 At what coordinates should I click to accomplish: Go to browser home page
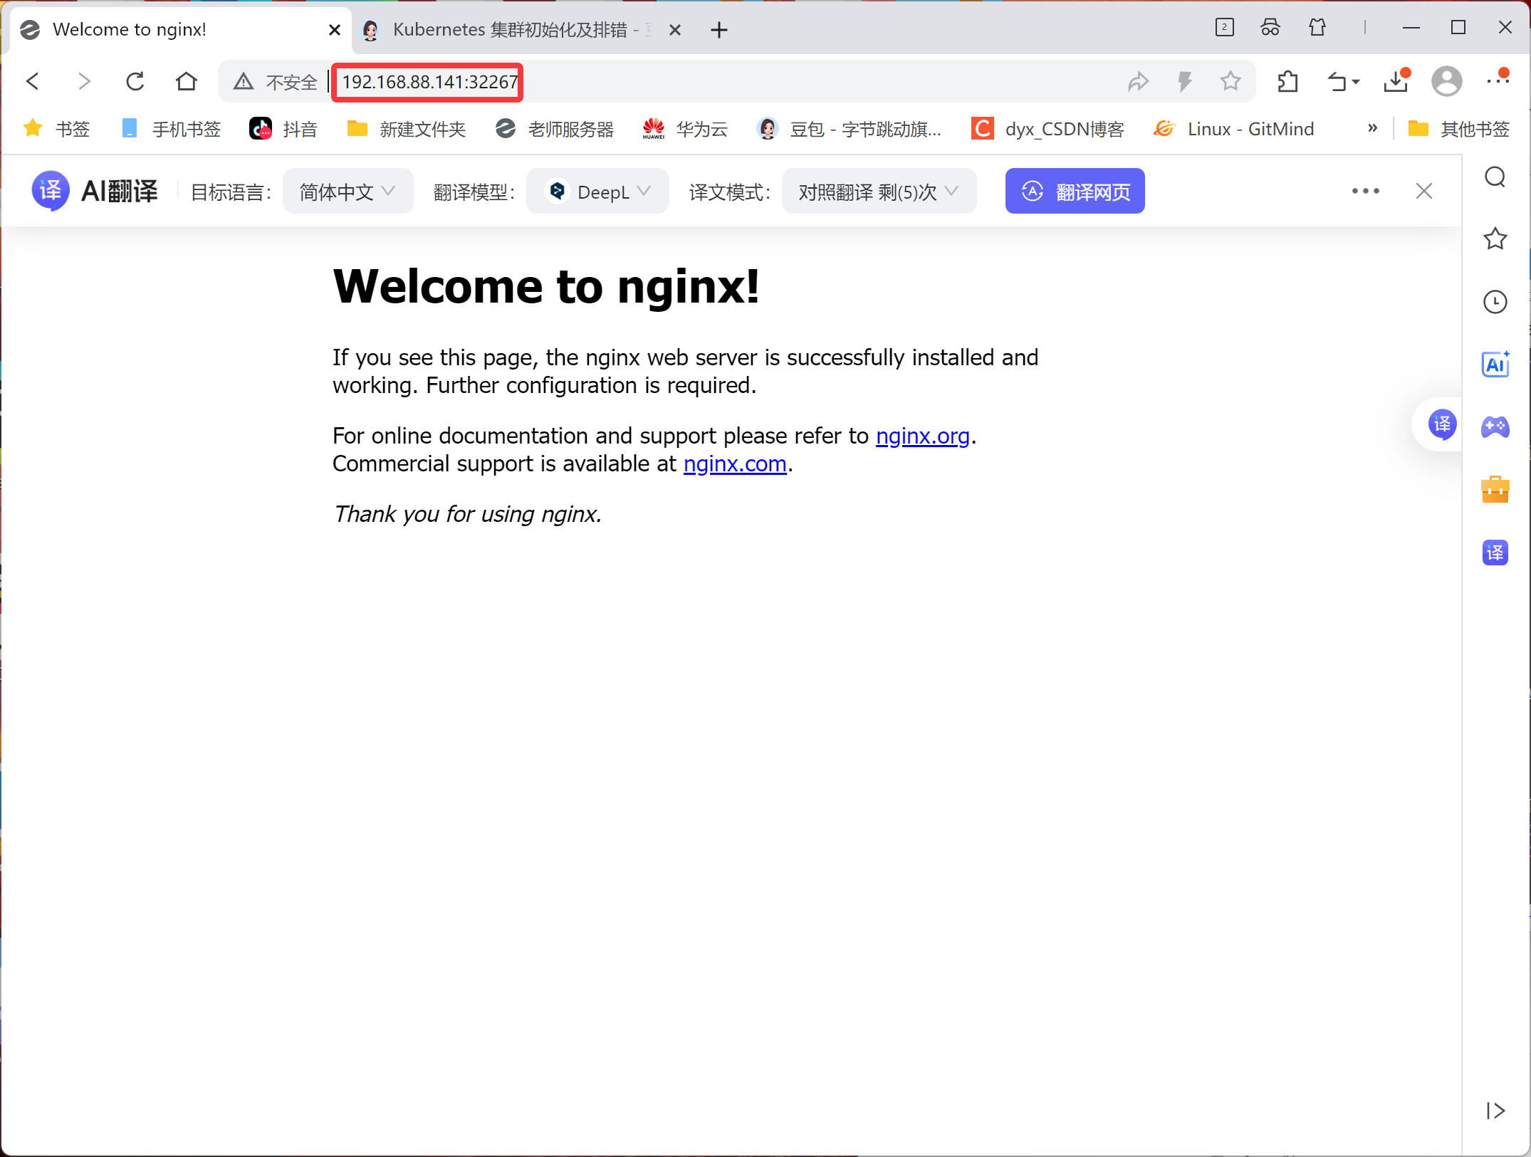187,82
